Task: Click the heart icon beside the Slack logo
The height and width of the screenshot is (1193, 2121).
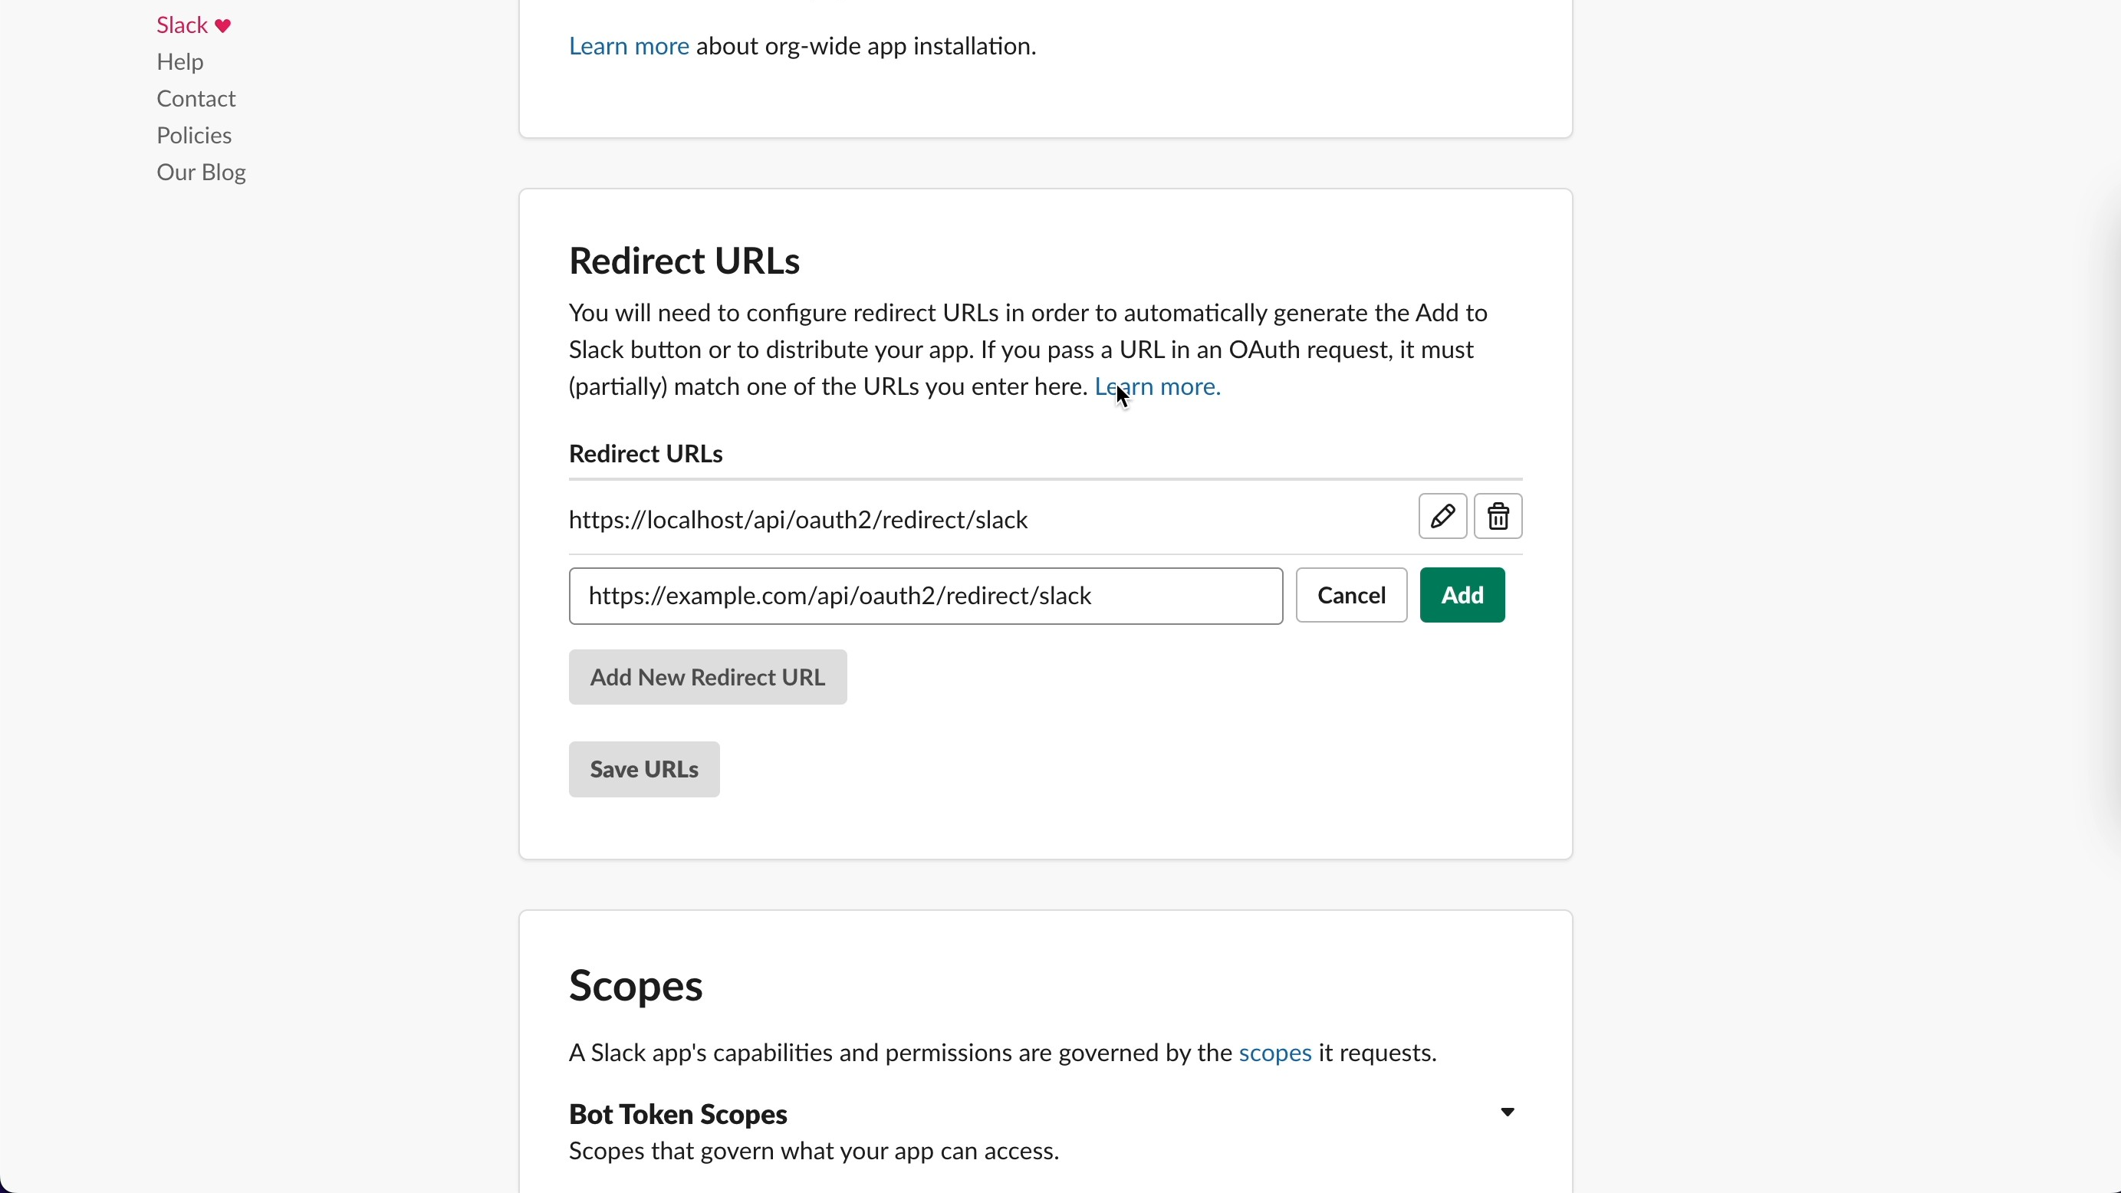Action: click(x=222, y=25)
